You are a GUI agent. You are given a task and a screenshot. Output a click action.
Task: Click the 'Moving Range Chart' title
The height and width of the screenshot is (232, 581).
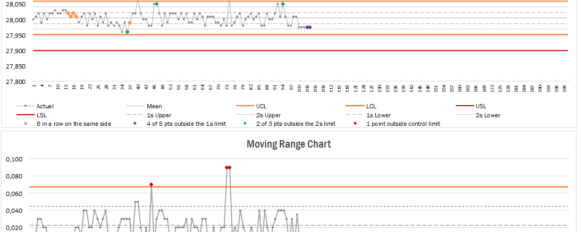pos(288,144)
